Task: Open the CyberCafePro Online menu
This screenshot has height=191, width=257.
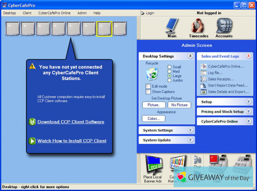Action: pos(54,13)
